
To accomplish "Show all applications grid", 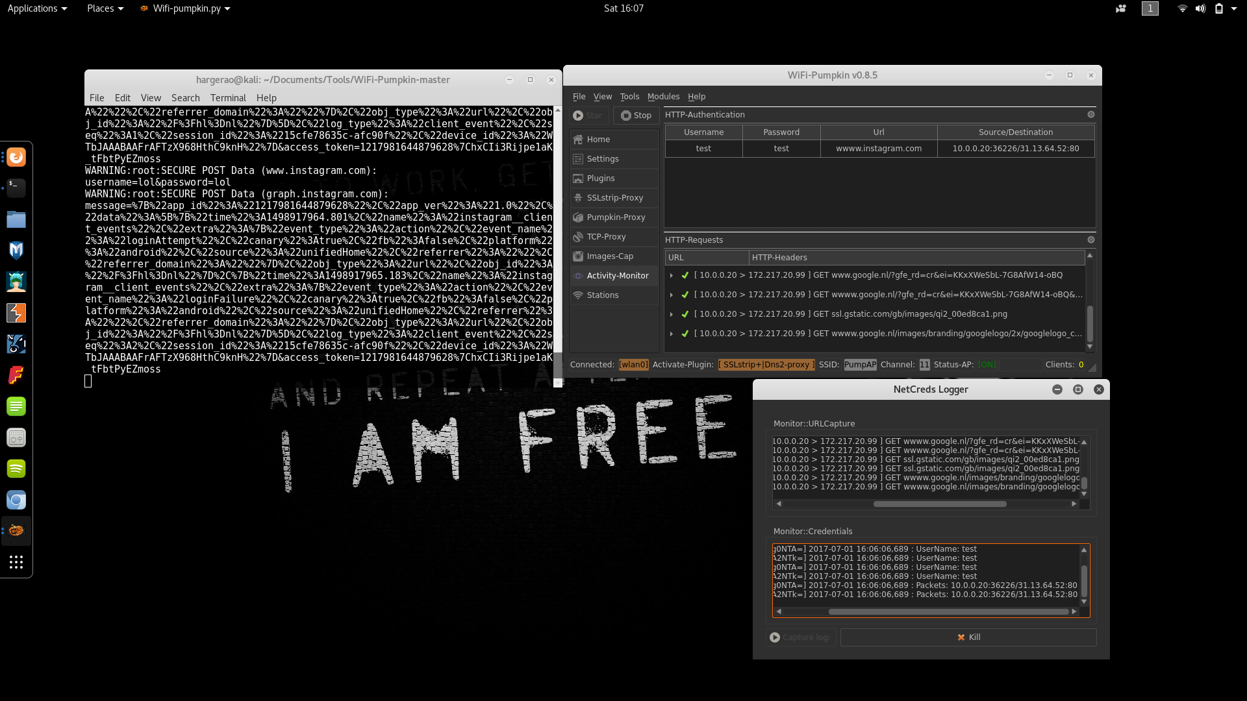I will [16, 562].
